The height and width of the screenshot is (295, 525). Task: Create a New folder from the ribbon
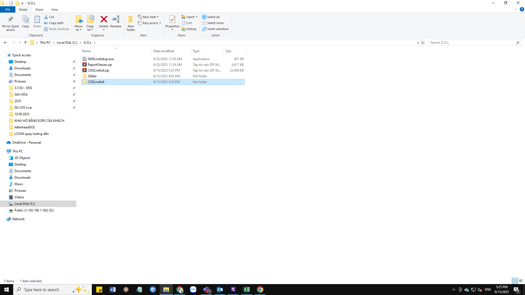point(130,23)
